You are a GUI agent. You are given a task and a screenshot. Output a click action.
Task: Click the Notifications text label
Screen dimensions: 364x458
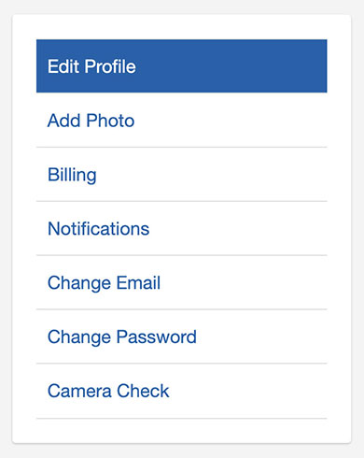click(x=98, y=229)
